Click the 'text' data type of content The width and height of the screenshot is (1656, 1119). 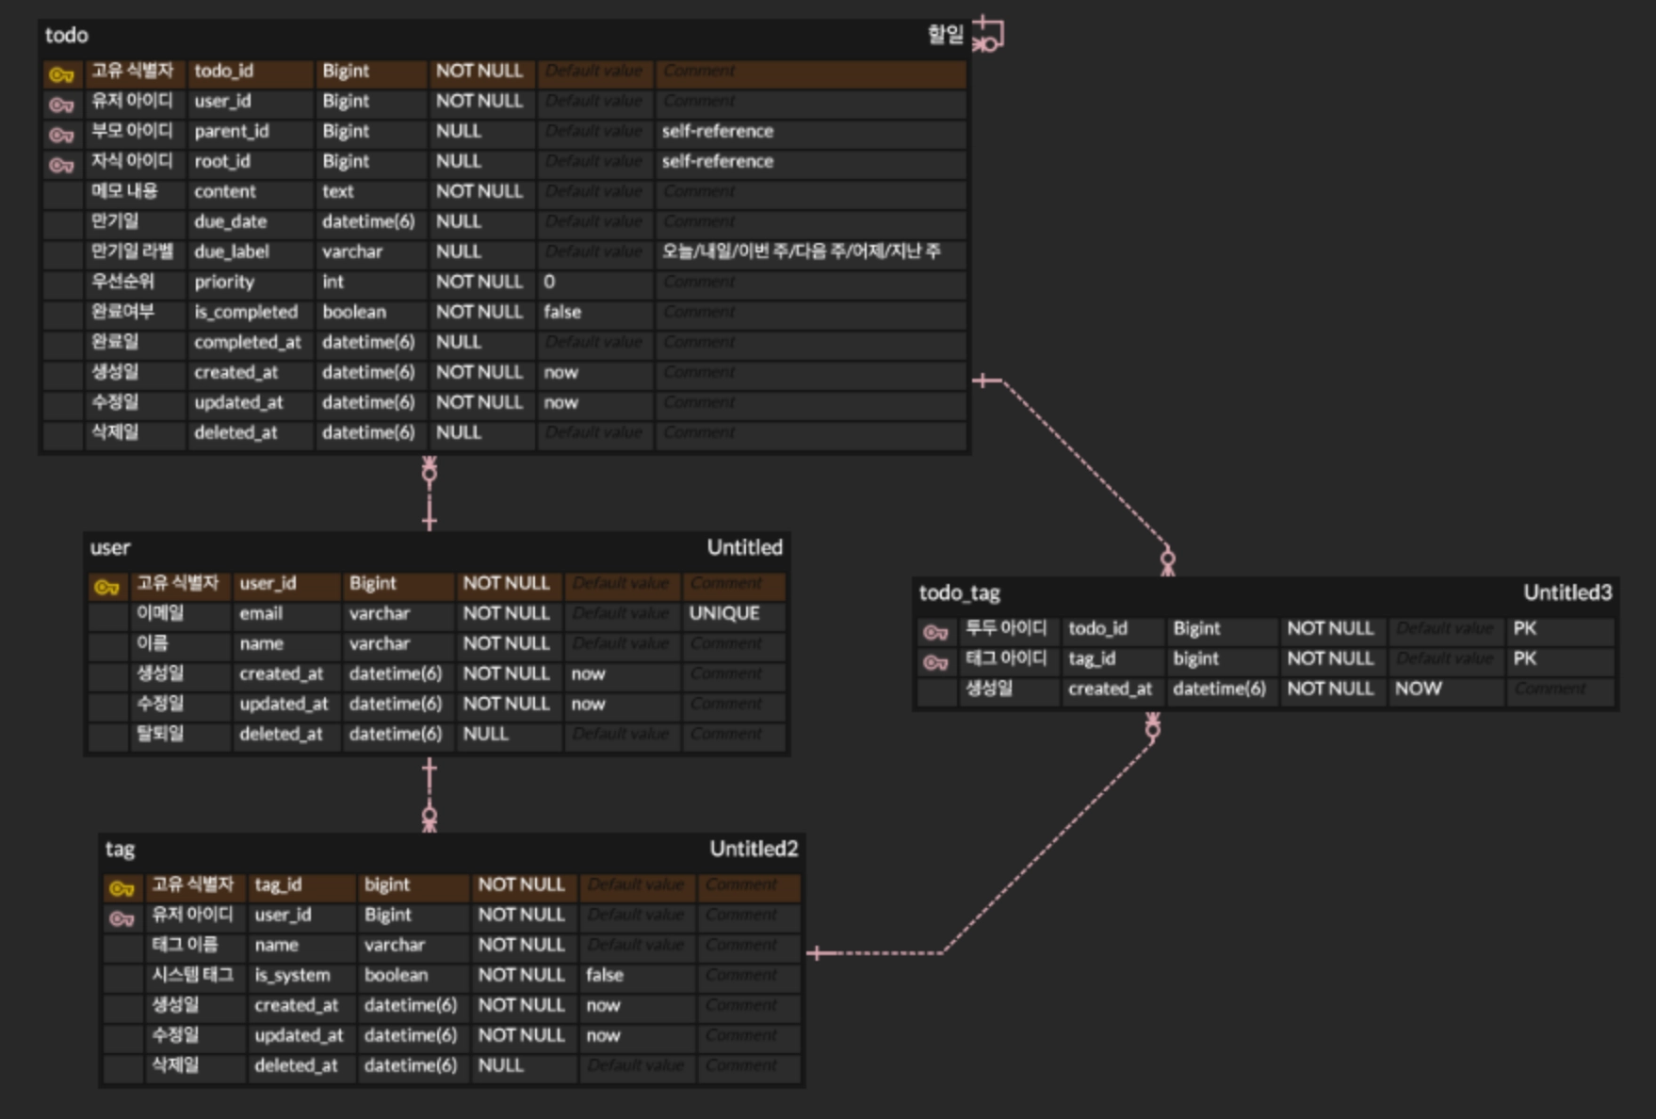338,191
